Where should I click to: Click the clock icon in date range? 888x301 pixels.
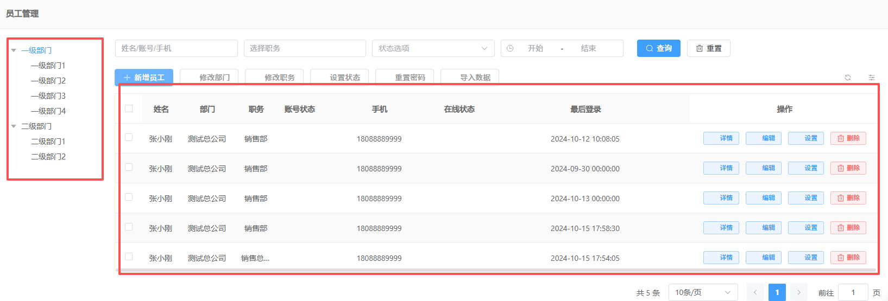click(510, 48)
